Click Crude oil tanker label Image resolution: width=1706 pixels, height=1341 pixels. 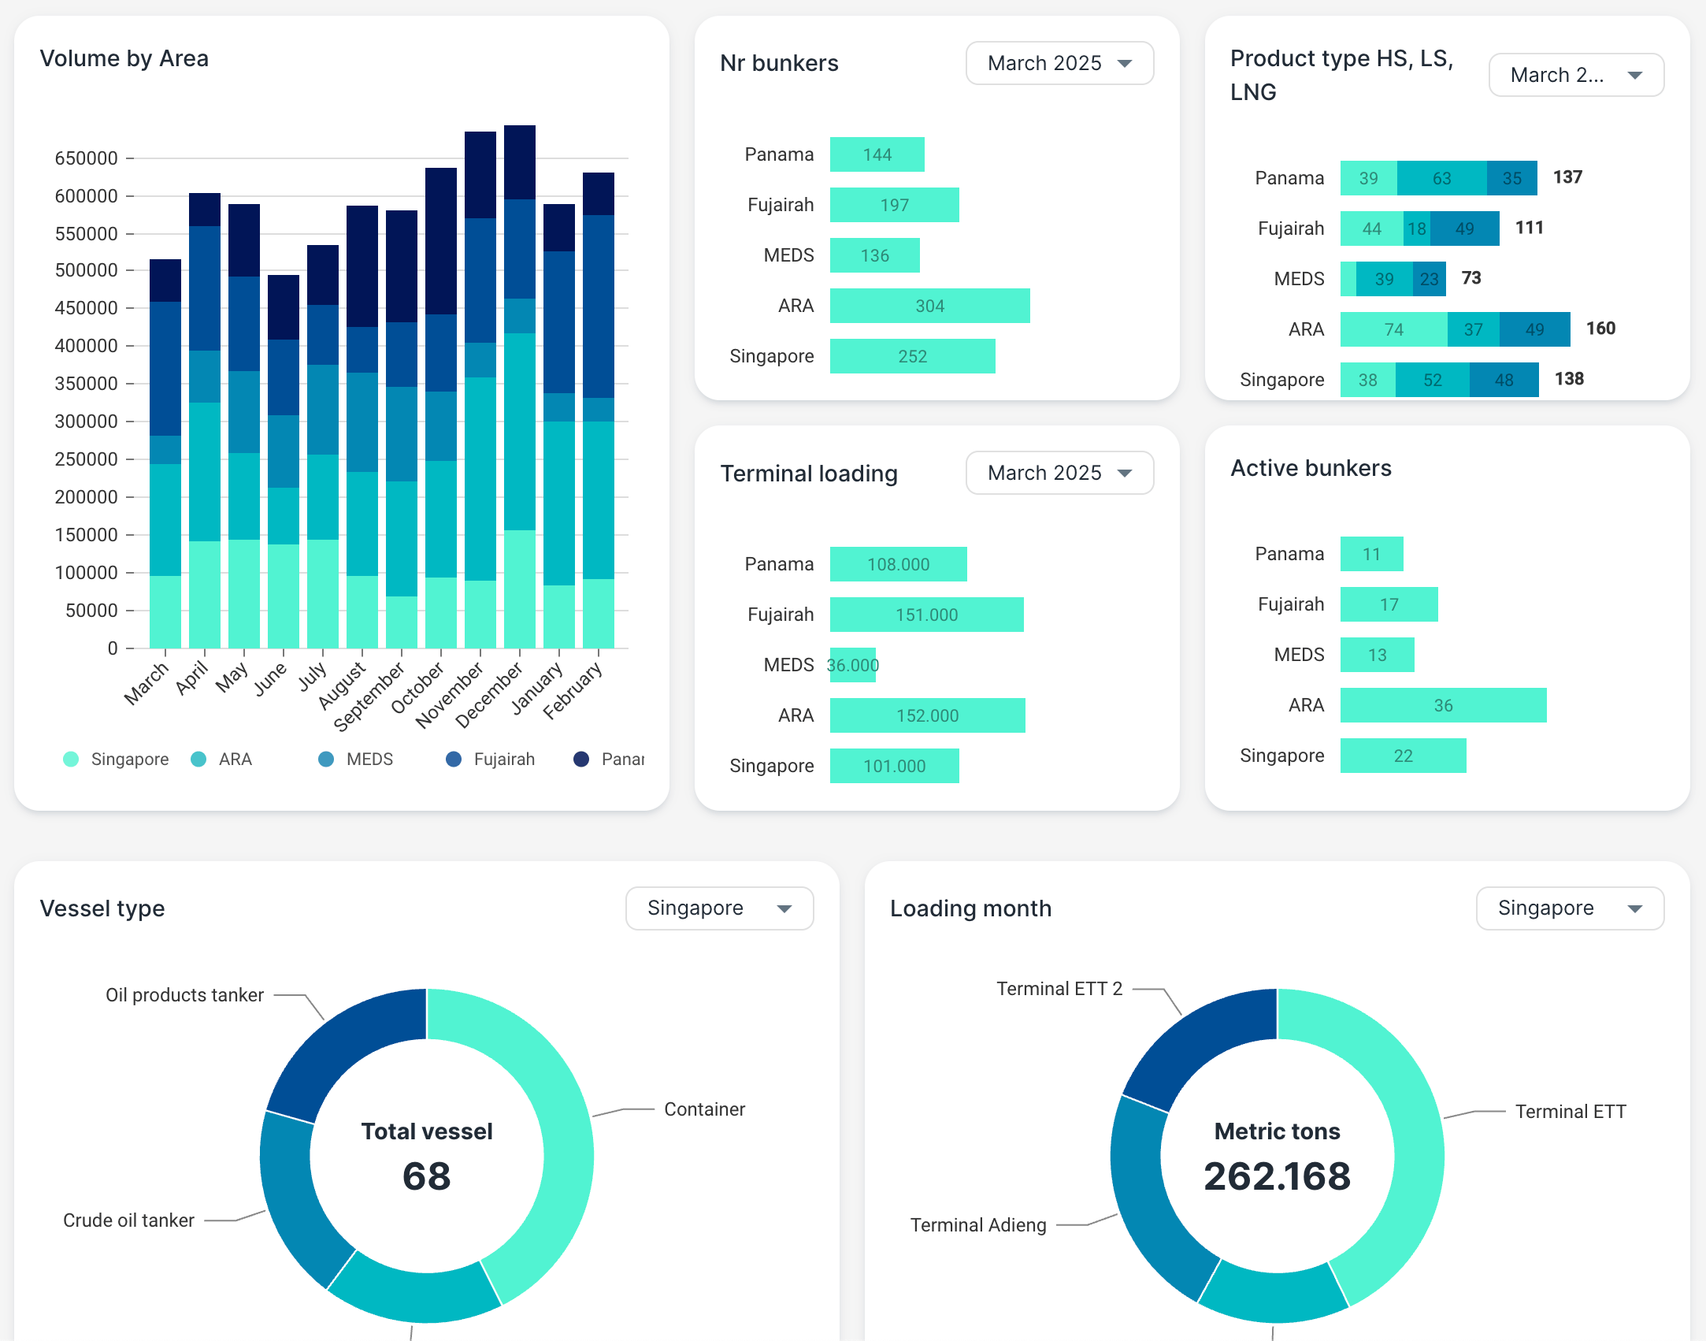click(x=128, y=1220)
